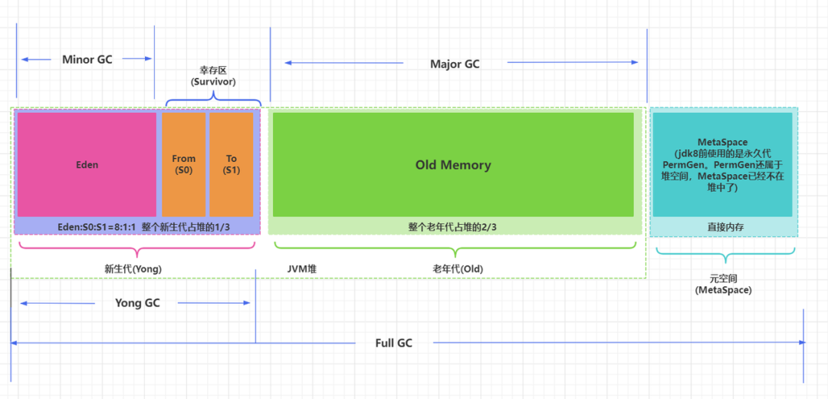The width and height of the screenshot is (828, 399).
Task: Click the 幸存区 (Survivor) label
Action: tap(213, 77)
